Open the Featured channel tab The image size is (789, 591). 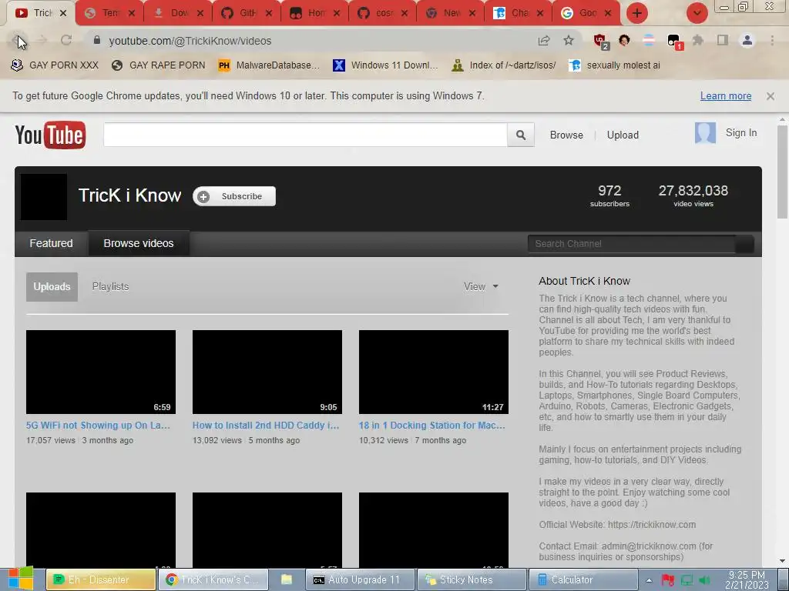(x=52, y=243)
